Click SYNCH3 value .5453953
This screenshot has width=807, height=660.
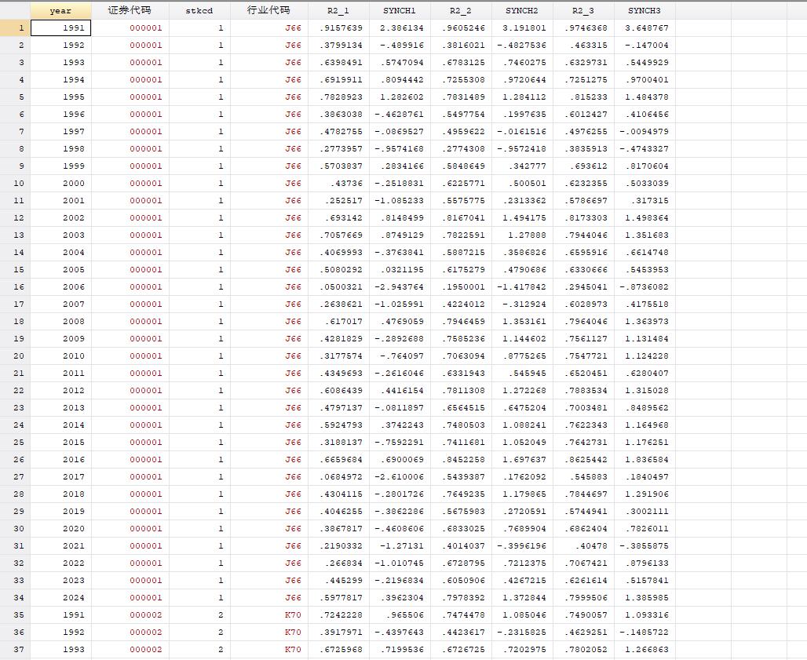click(x=645, y=269)
